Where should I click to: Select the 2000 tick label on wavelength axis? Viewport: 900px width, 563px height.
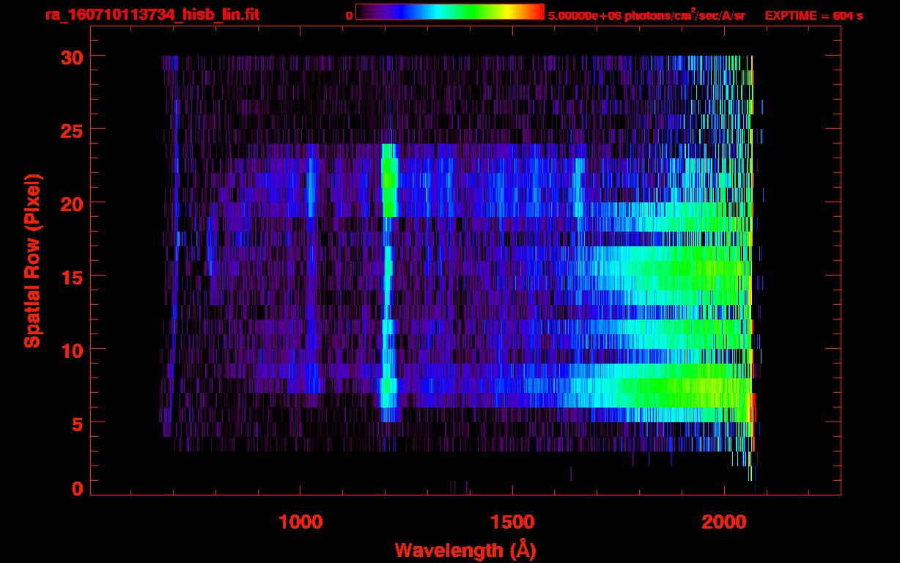coord(723,521)
